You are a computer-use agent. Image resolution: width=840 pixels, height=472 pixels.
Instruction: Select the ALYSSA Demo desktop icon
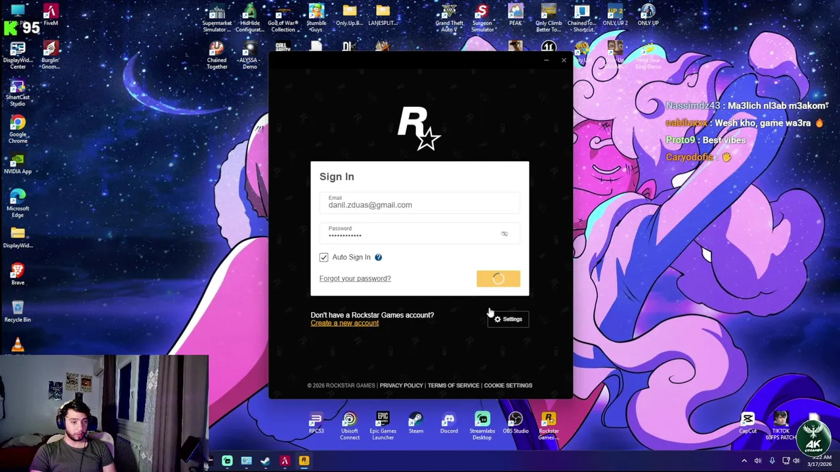pos(249,55)
